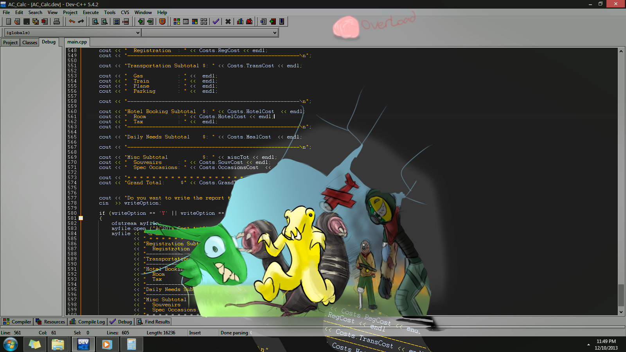This screenshot has height=352, width=626.
Task: Open profile analysis bar chart icon
Action: [240, 22]
